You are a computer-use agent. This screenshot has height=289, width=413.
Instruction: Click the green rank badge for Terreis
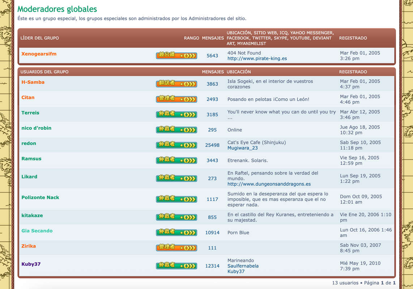click(x=176, y=114)
